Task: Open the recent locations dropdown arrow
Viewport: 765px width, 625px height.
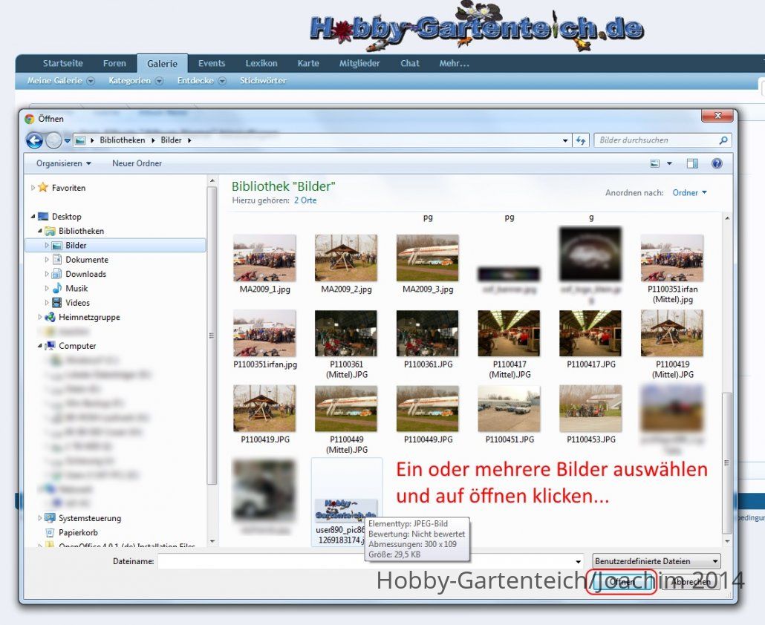Action: (68, 140)
